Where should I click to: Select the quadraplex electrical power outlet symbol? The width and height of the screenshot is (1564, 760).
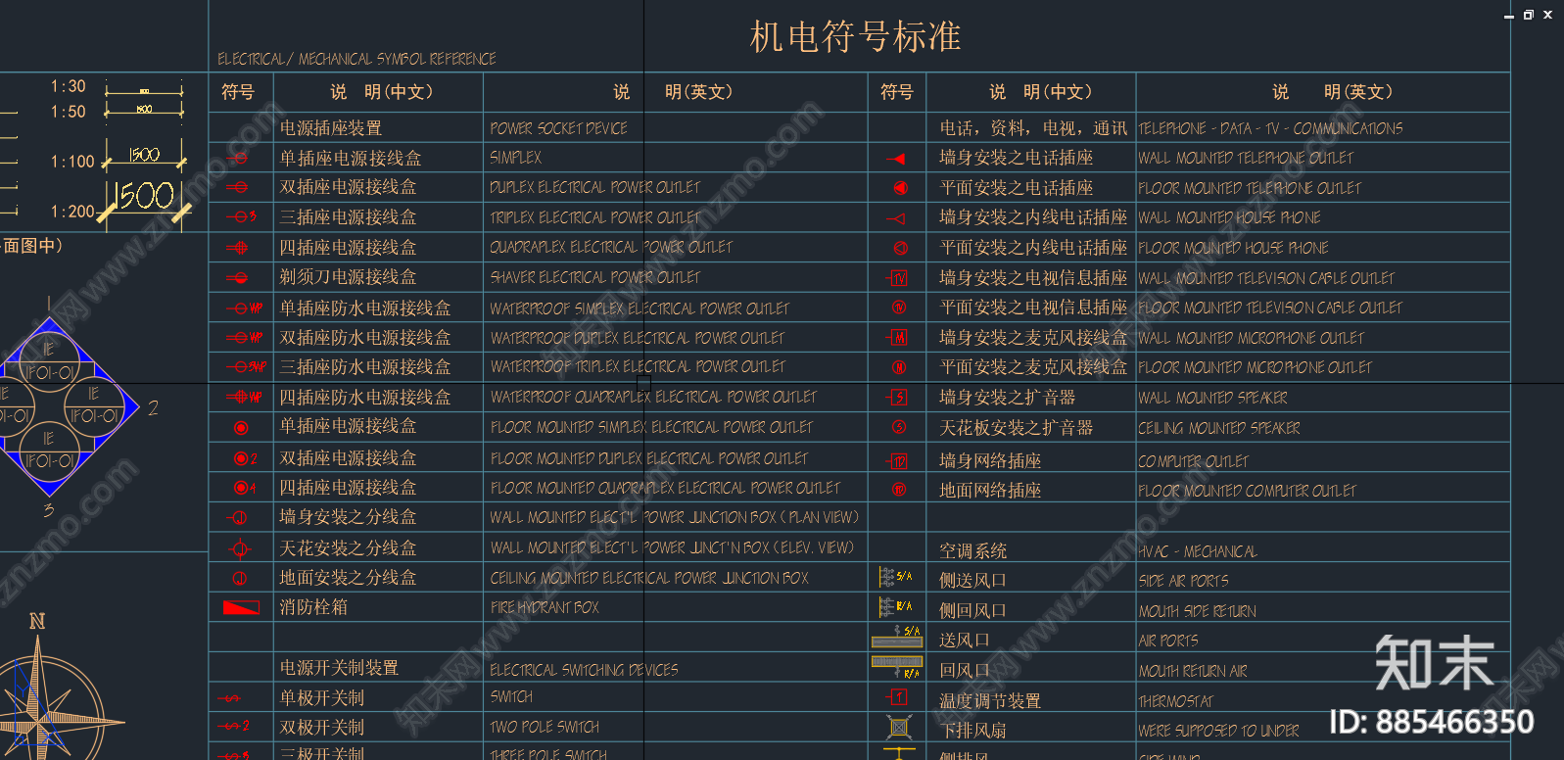(x=238, y=248)
